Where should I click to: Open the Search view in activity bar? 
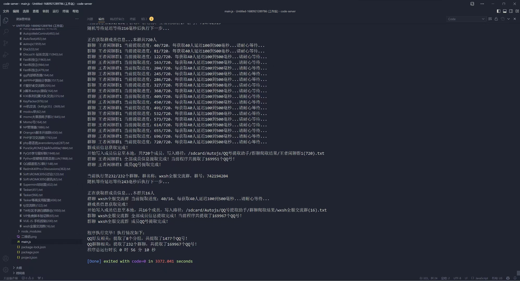[6, 32]
